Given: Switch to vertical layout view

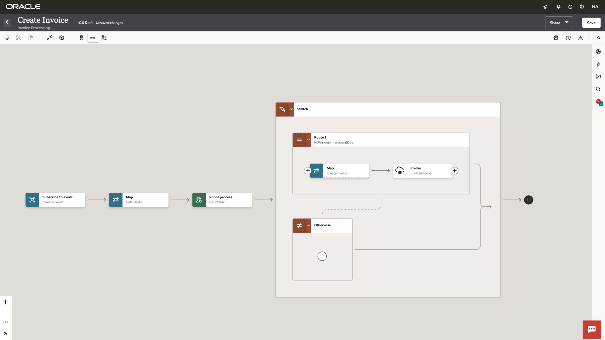Looking at the screenshot, I should [x=81, y=38].
